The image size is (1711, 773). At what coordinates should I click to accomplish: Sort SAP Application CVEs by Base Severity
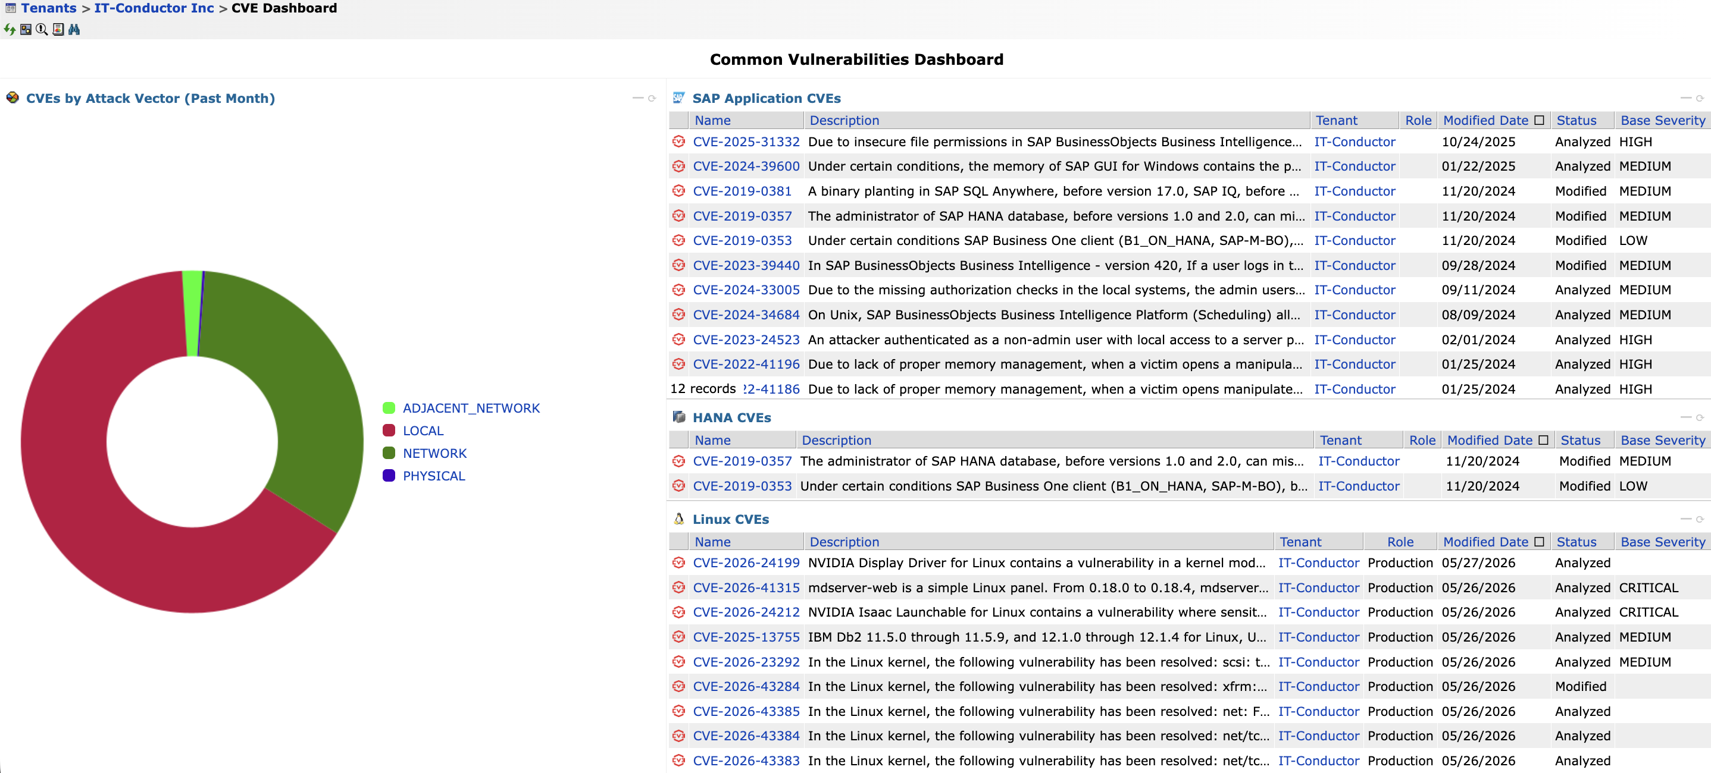tap(1663, 120)
